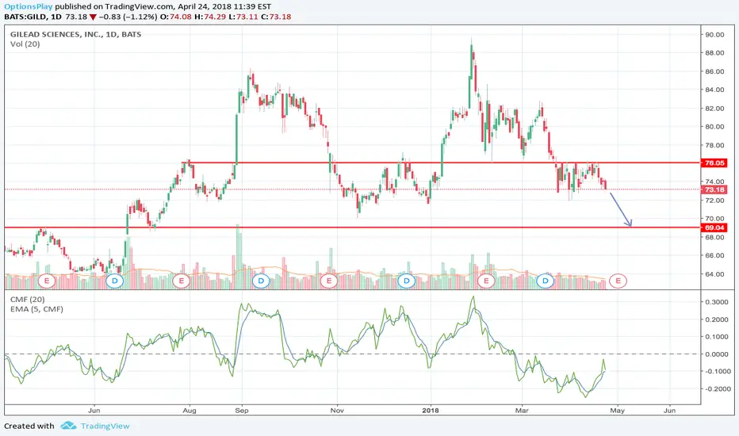Click the earnings E marker just before Aug
739x436 pixels.
click(181, 281)
